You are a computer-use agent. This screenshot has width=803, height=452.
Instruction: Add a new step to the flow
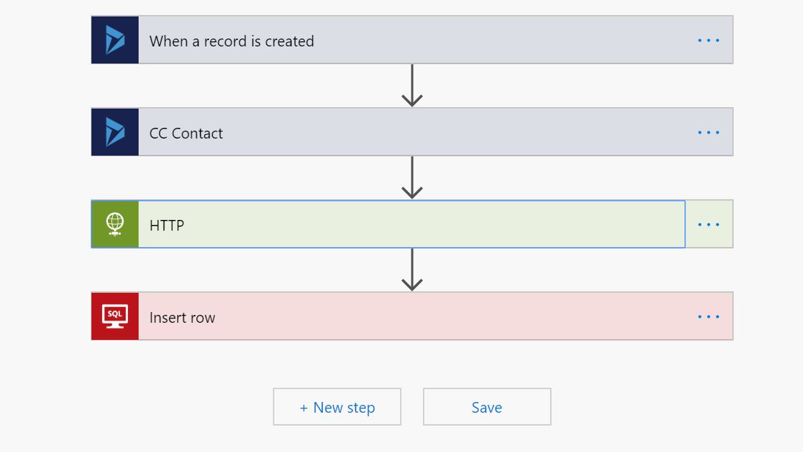click(337, 407)
